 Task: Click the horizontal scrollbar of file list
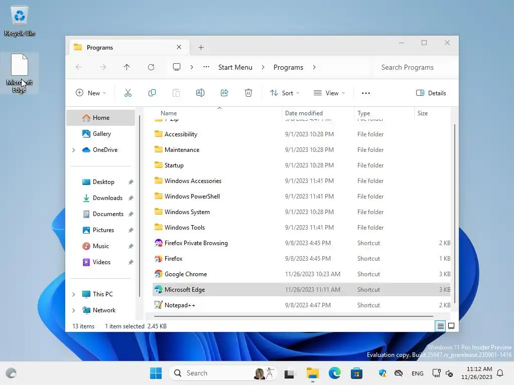coord(293,316)
